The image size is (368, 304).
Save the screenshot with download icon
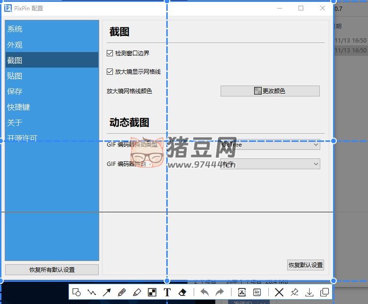coord(309,292)
